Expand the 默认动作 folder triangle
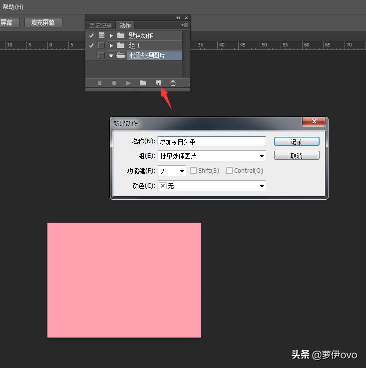 coord(111,35)
